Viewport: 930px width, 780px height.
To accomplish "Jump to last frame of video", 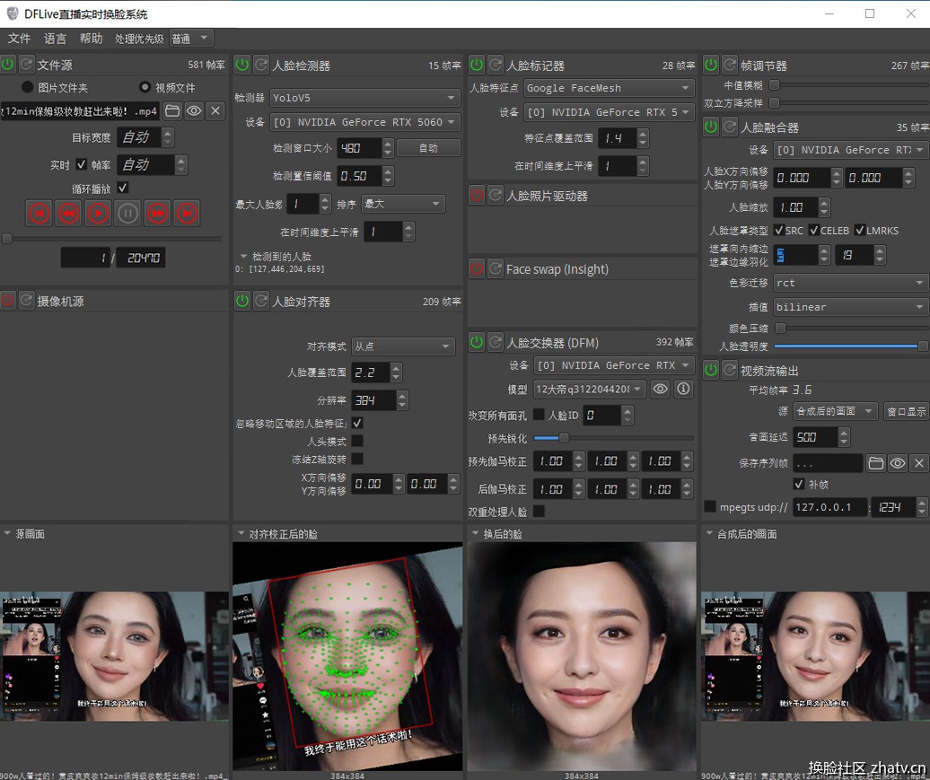I will [x=187, y=213].
